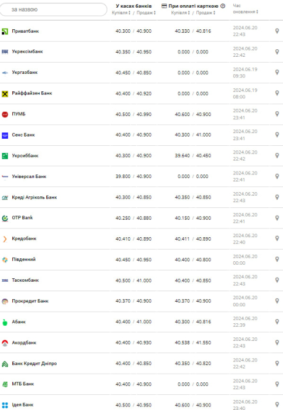Sort cash desk rates by Купівля
This screenshot has width=283, height=410.
[121, 12]
